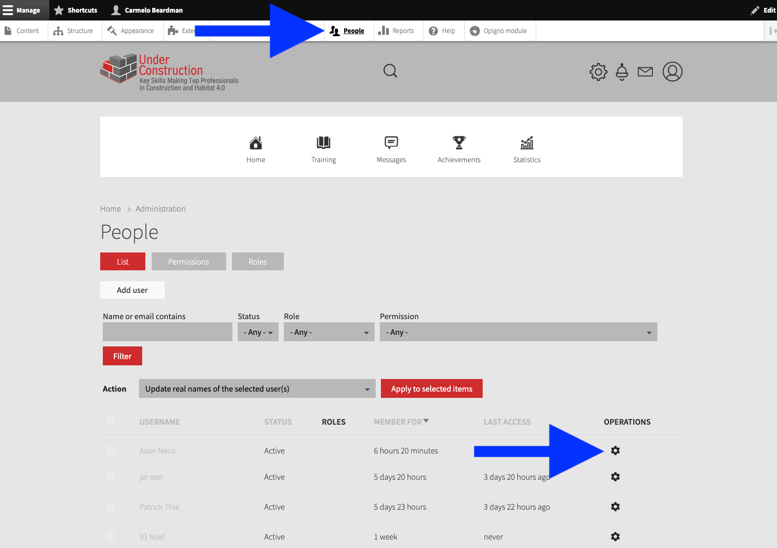Open Help in admin toolbar

(442, 31)
